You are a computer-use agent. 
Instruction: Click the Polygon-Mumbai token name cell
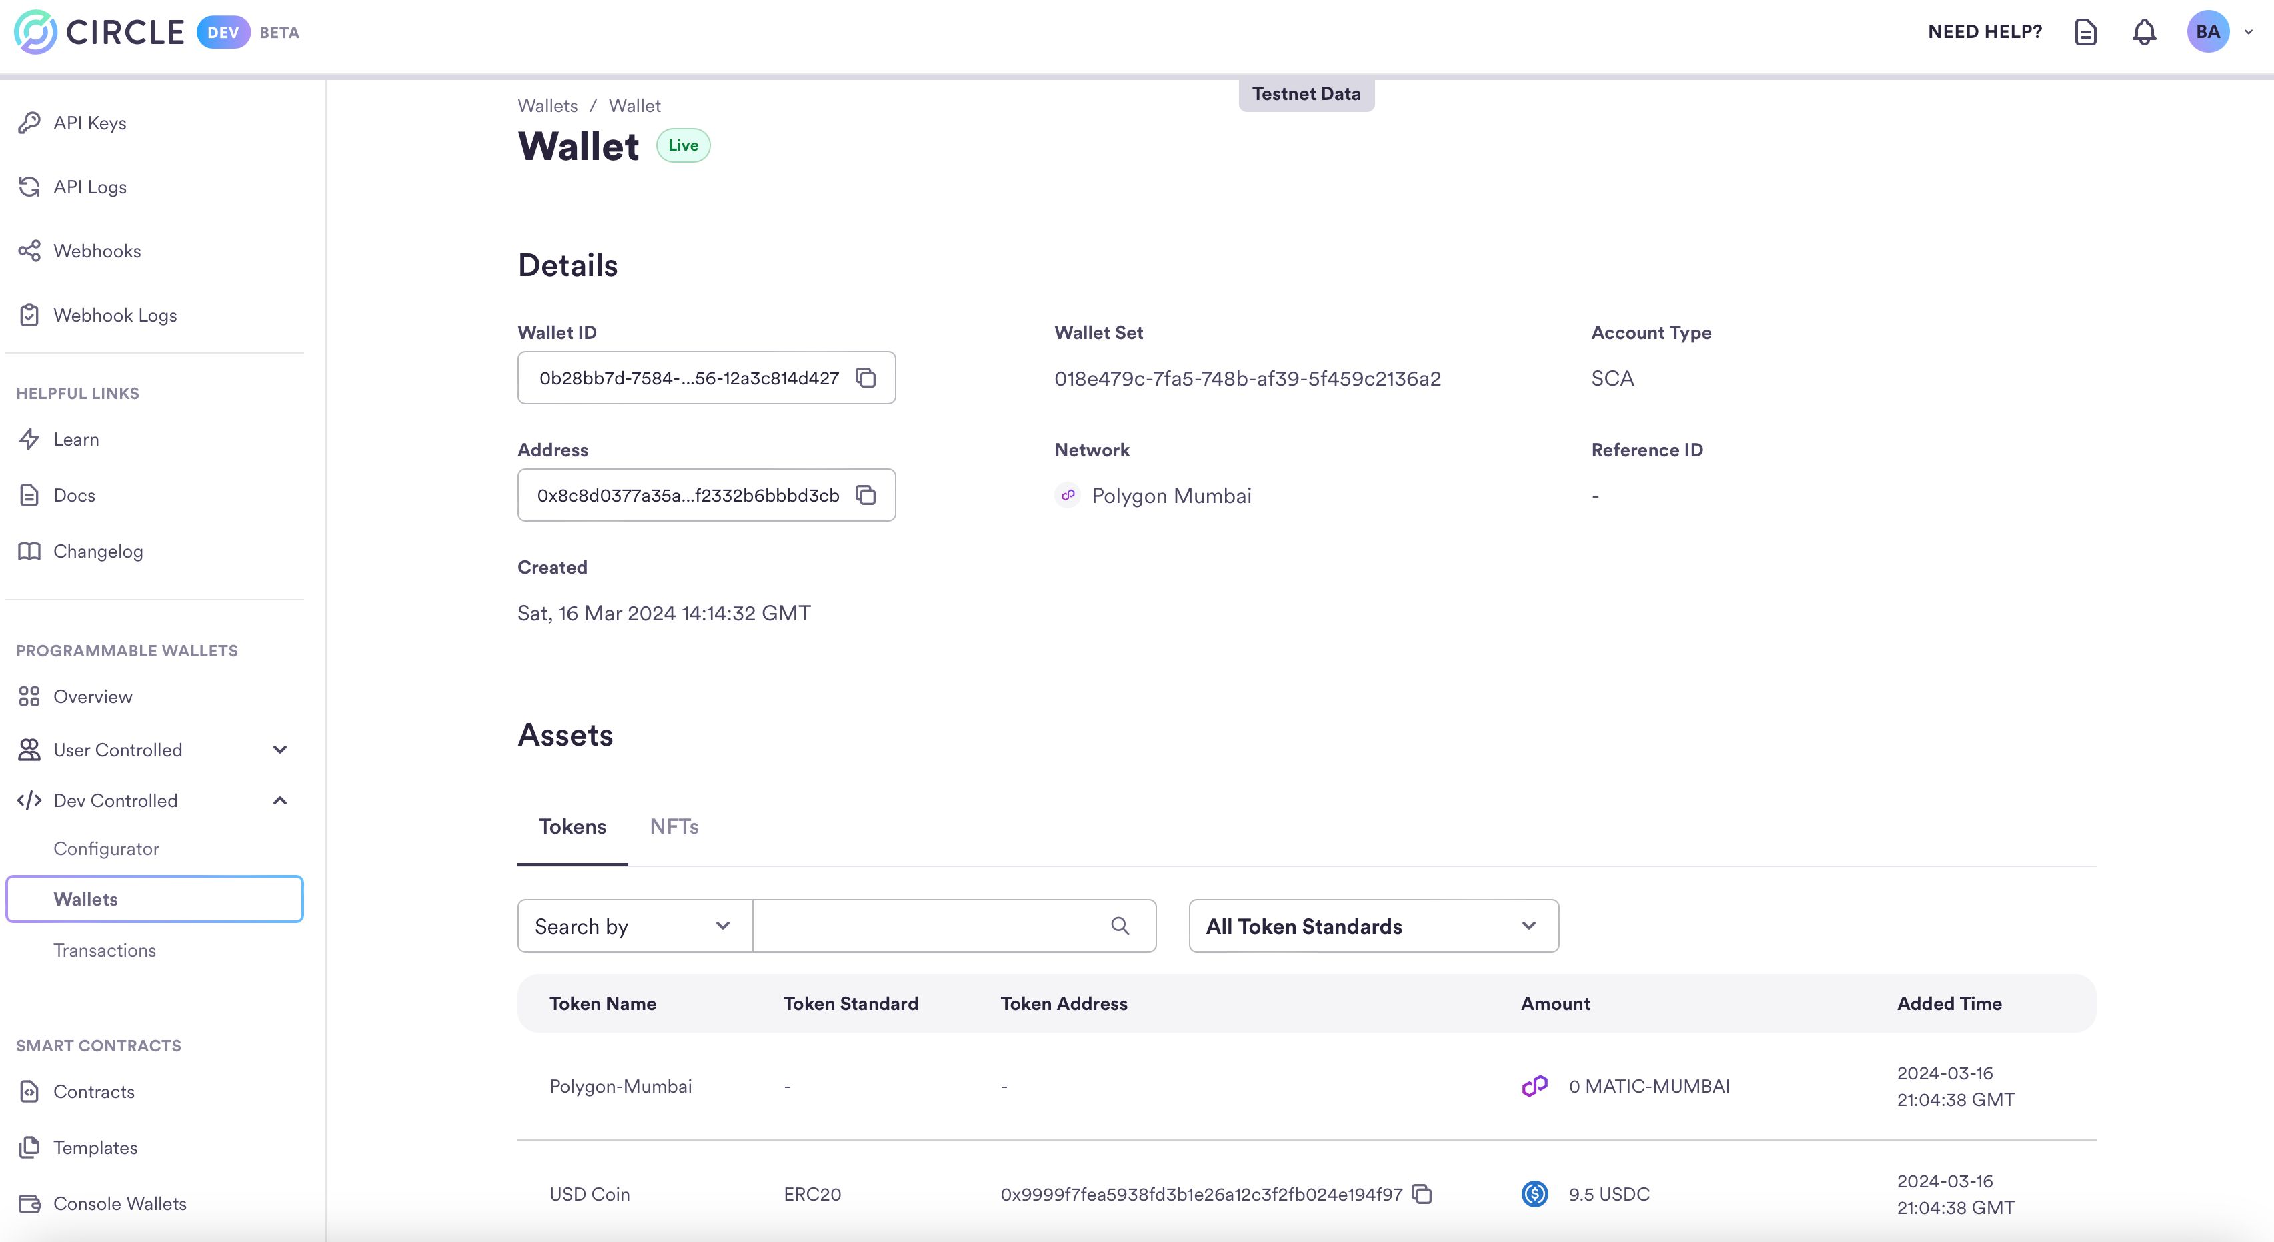coord(621,1086)
